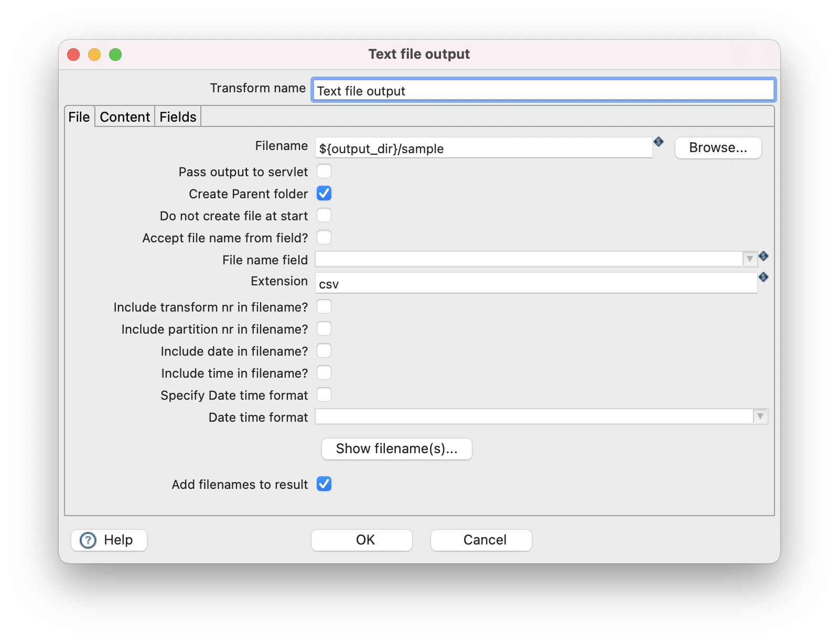Image resolution: width=839 pixels, height=641 pixels.
Task: Click the question mark Help icon
Action: 88,540
